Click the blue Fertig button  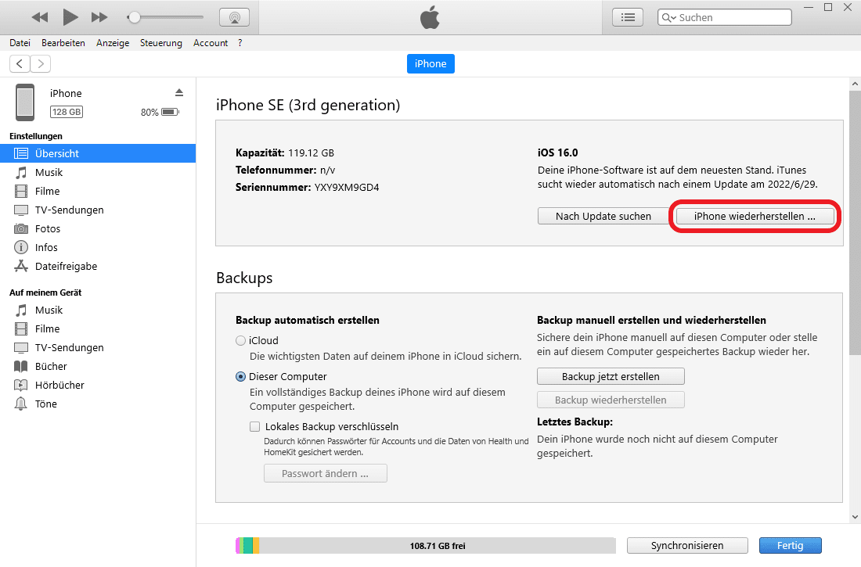(791, 546)
